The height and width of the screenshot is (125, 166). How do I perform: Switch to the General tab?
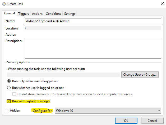(x=10, y=13)
